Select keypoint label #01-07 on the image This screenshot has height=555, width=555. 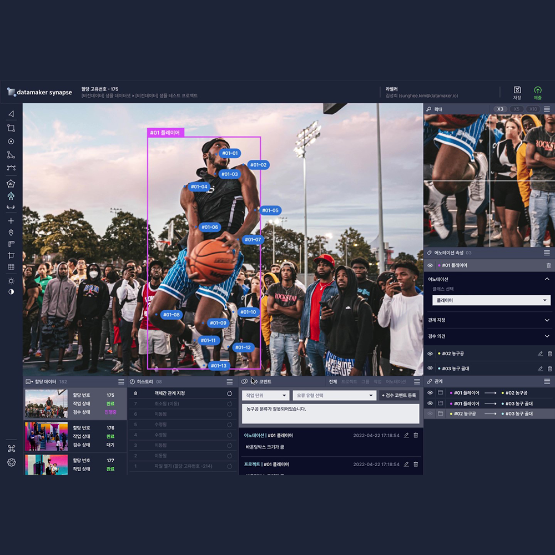click(253, 240)
